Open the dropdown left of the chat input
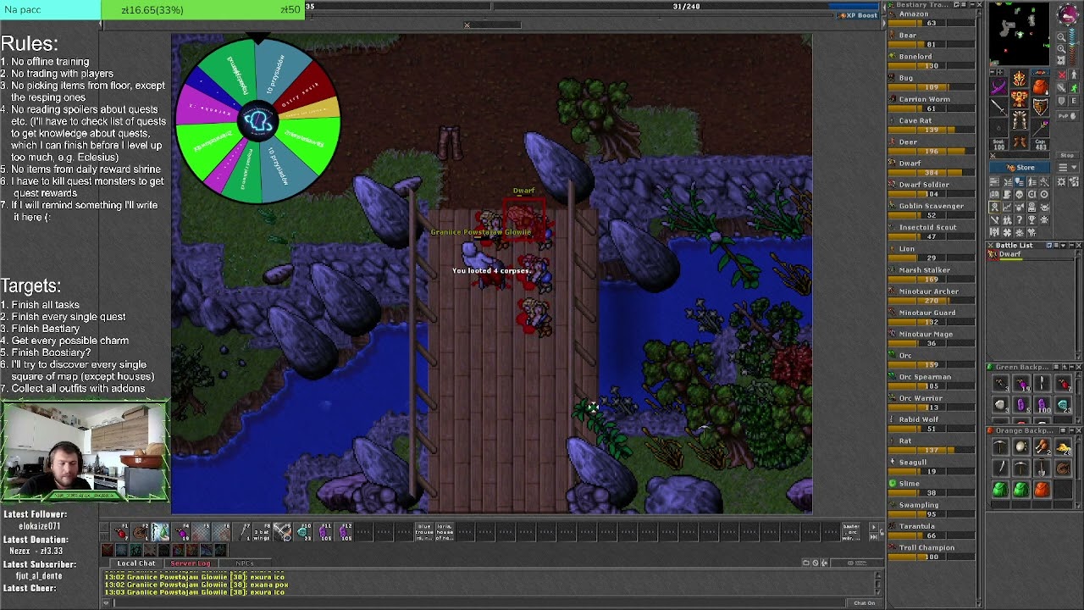The image size is (1084, 610). click(107, 603)
